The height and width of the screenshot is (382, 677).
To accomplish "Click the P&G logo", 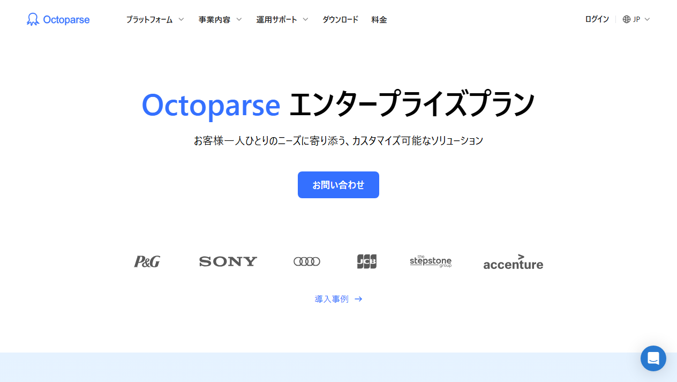I will (147, 261).
